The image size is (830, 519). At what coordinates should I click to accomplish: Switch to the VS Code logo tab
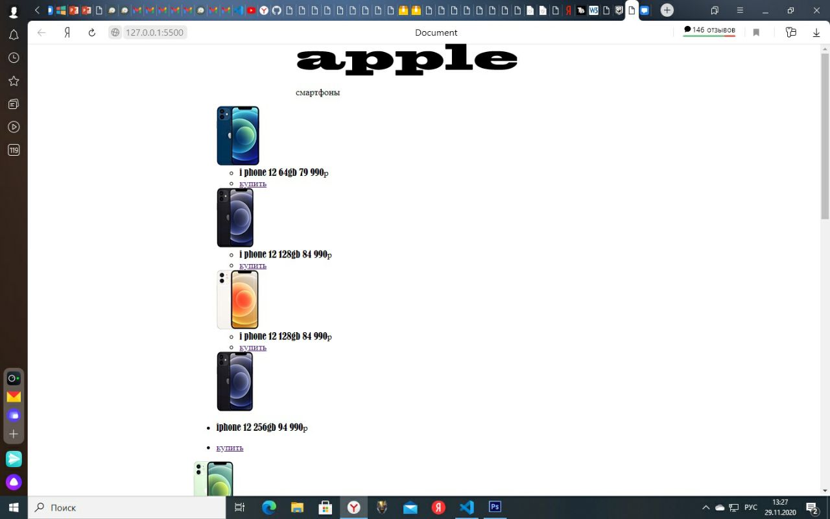[238, 10]
